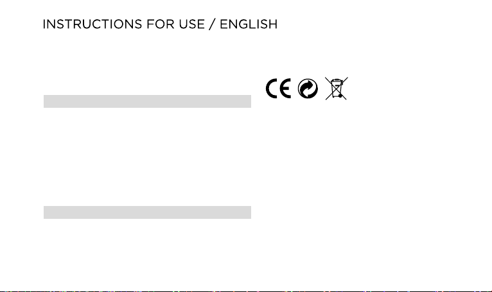The image size is (492, 292).
Task: Click the word FOR in the heading
Action: point(161,24)
